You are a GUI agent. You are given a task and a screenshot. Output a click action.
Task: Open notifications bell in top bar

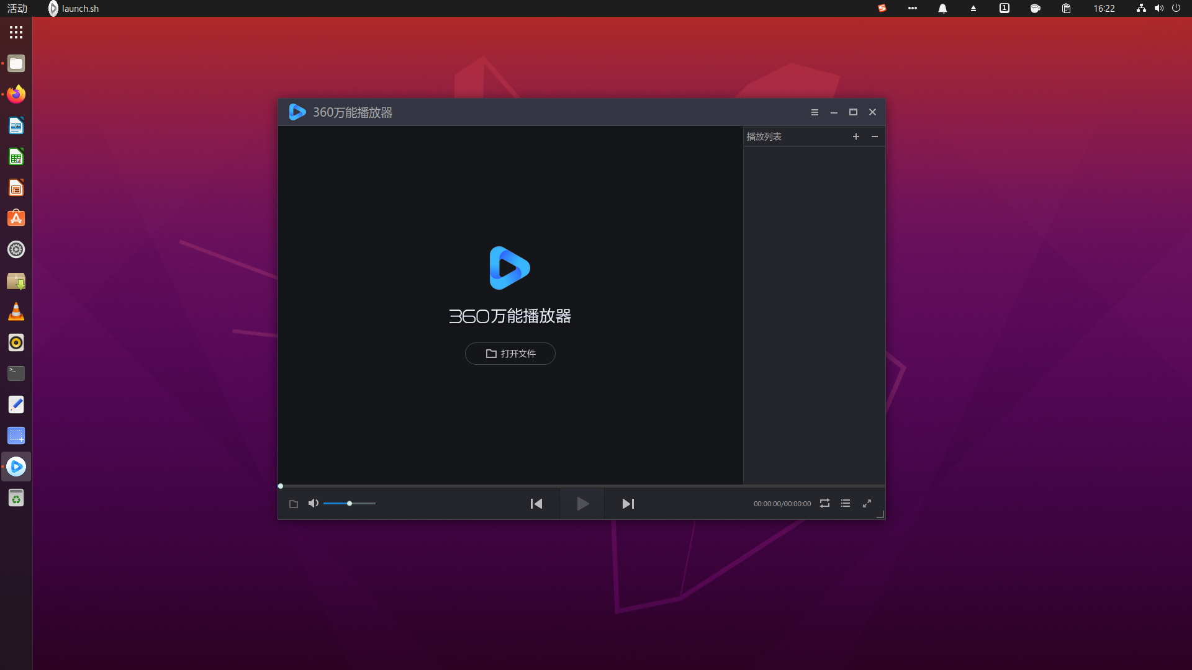coord(942,8)
